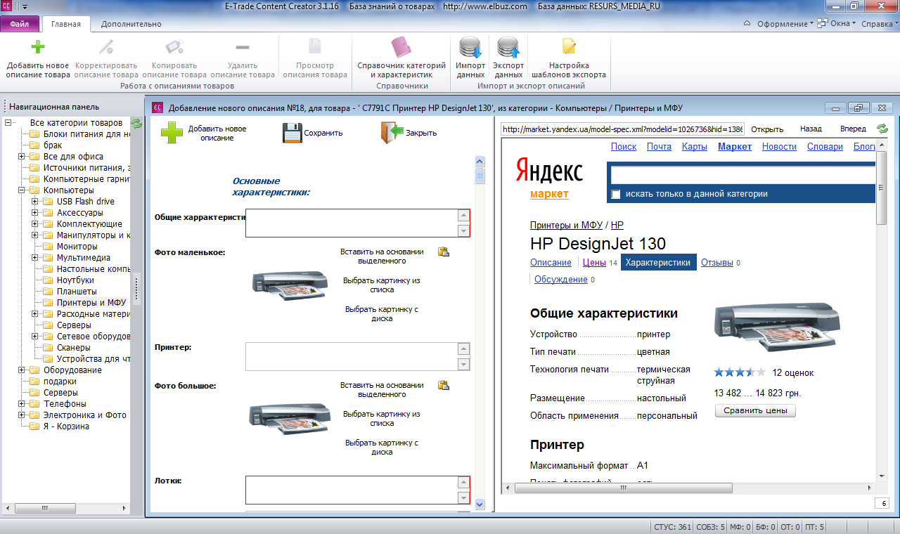
Task: Click the green plus Add new description icon in form
Action: tap(172, 133)
